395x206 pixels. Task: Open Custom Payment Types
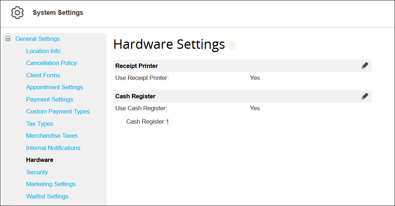[x=58, y=112]
